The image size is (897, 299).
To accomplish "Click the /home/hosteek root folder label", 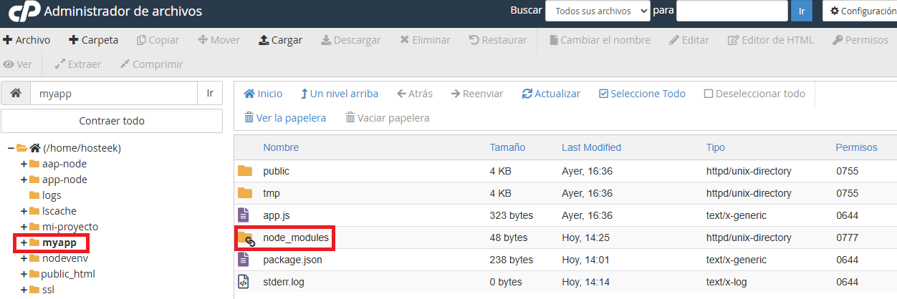I will pos(82,148).
